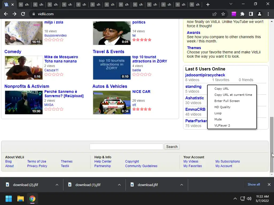Open My Subscriptions footer link
274x205 pixels.
point(227,161)
